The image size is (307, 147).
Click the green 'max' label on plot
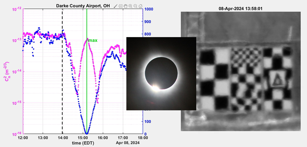coord(93,41)
